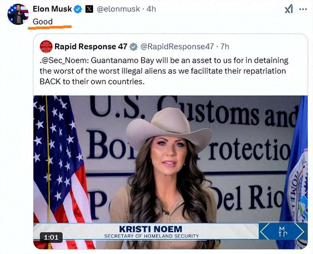Open the Rapid Response 47 avatar
The width and height of the screenshot is (313, 254).
[46, 46]
